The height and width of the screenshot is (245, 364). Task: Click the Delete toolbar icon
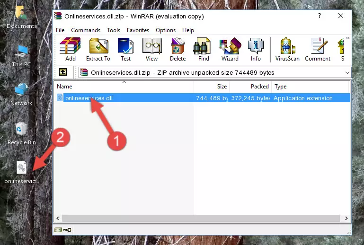pyautogui.click(x=178, y=49)
